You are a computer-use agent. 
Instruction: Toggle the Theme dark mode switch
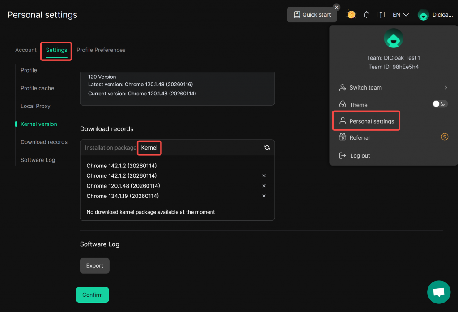(x=439, y=104)
